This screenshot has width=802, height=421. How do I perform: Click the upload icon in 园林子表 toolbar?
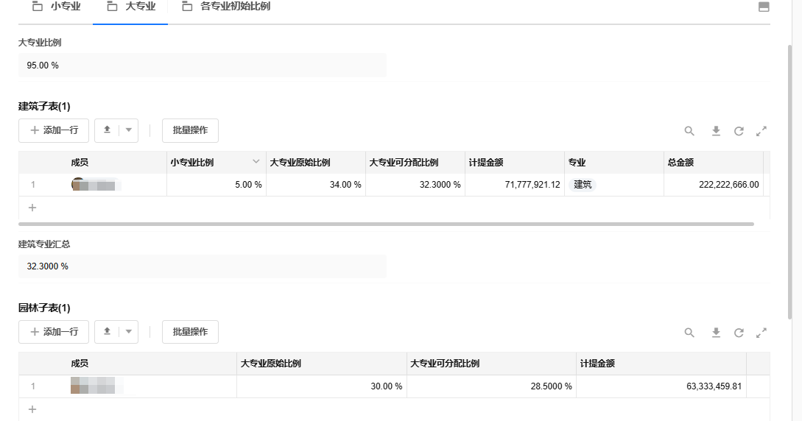point(107,332)
